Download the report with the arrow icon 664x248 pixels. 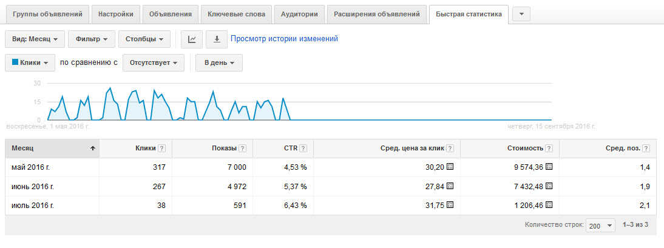(x=217, y=39)
